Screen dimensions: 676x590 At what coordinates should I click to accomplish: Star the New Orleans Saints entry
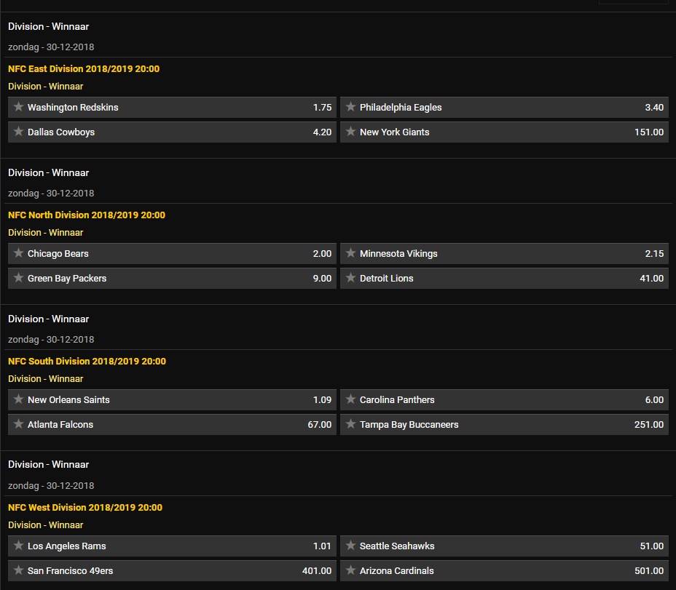19,399
